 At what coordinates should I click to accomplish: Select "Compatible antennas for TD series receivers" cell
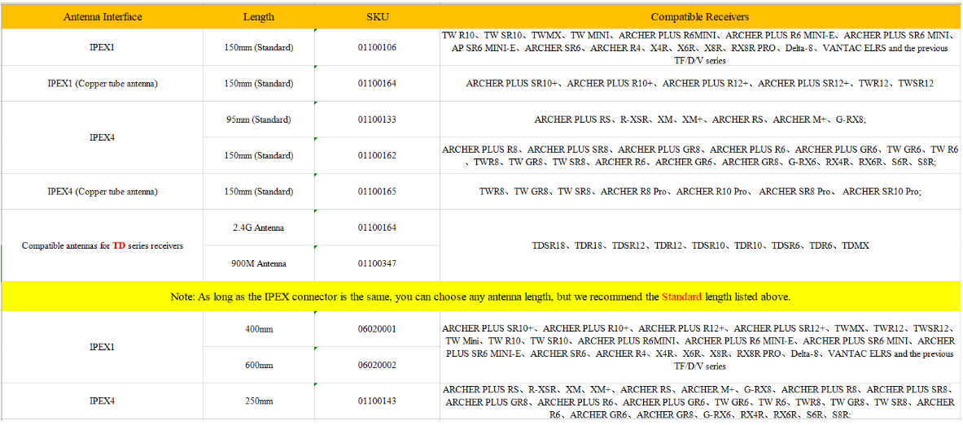pyautogui.click(x=103, y=245)
